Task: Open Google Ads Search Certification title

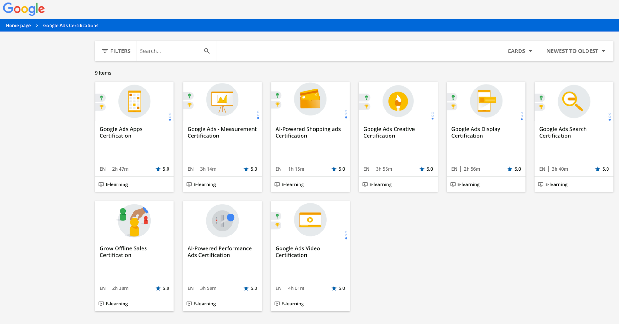Action: (x=563, y=132)
